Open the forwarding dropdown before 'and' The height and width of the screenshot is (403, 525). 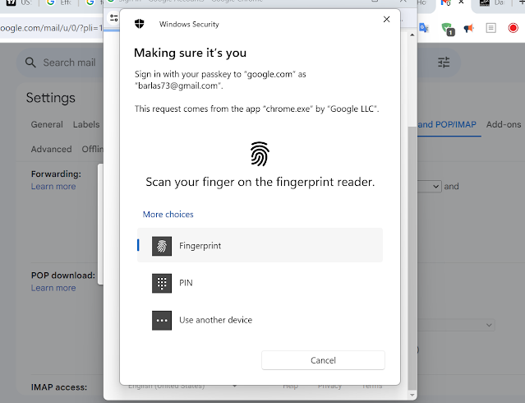[430, 186]
